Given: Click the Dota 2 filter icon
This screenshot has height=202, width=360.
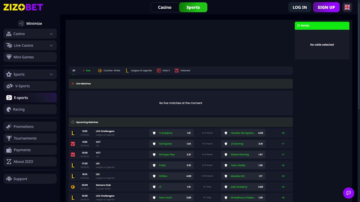Looking at the screenshot, I should tap(159, 71).
